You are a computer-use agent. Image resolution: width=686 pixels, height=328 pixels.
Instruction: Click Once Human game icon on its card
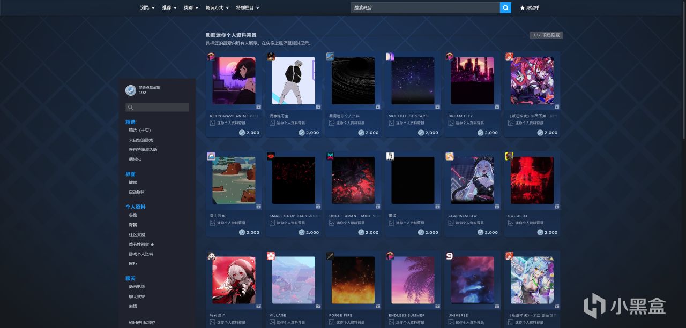[330, 156]
